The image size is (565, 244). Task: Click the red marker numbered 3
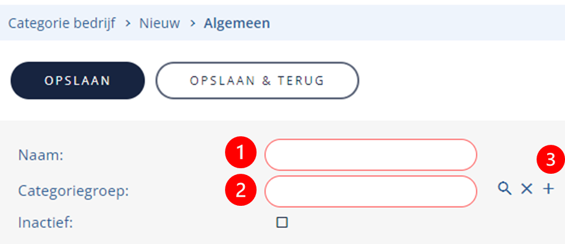[x=551, y=160]
